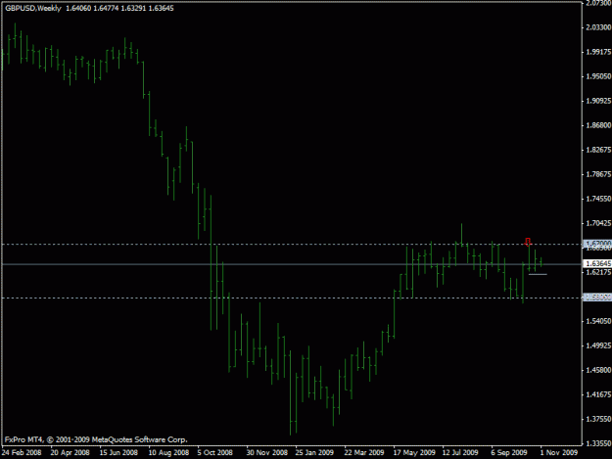Screen dimensions: 612x459
Task: Click the FxPro MT4 MetaQuotes copyright text
Action: pos(96,439)
